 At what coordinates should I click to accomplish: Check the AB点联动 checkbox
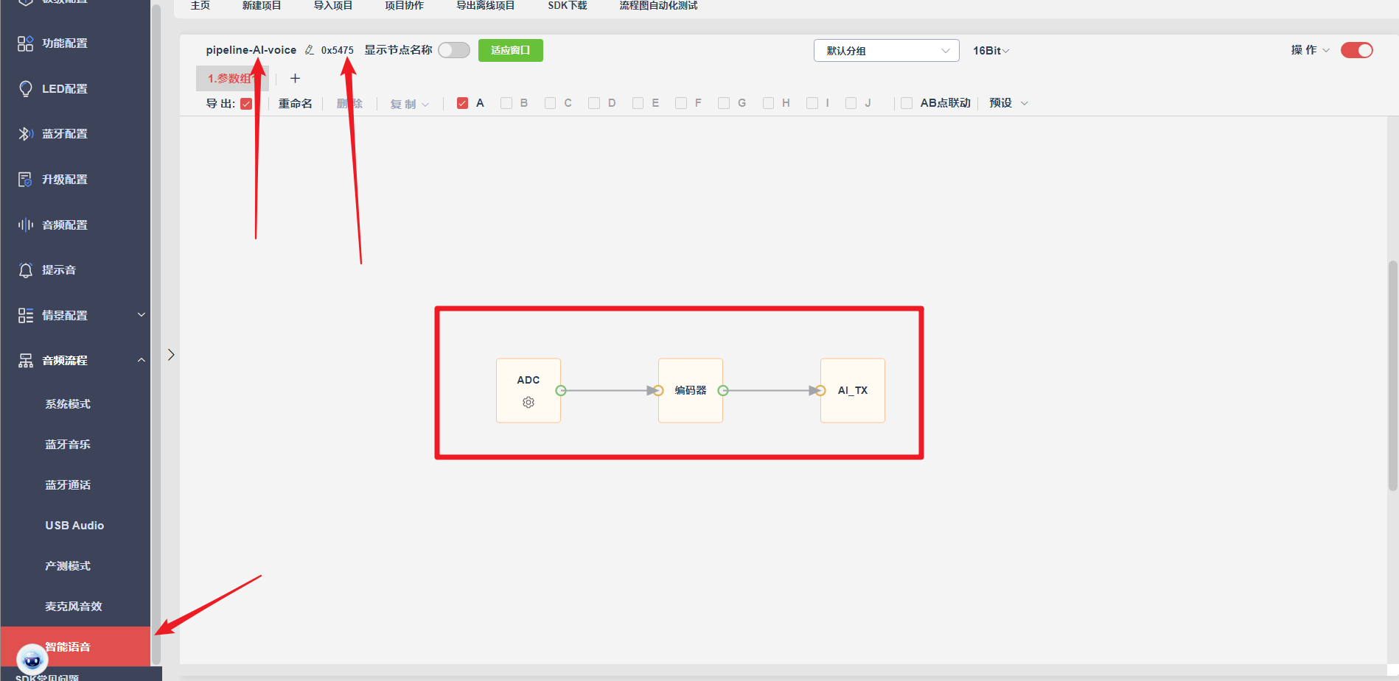tap(907, 103)
